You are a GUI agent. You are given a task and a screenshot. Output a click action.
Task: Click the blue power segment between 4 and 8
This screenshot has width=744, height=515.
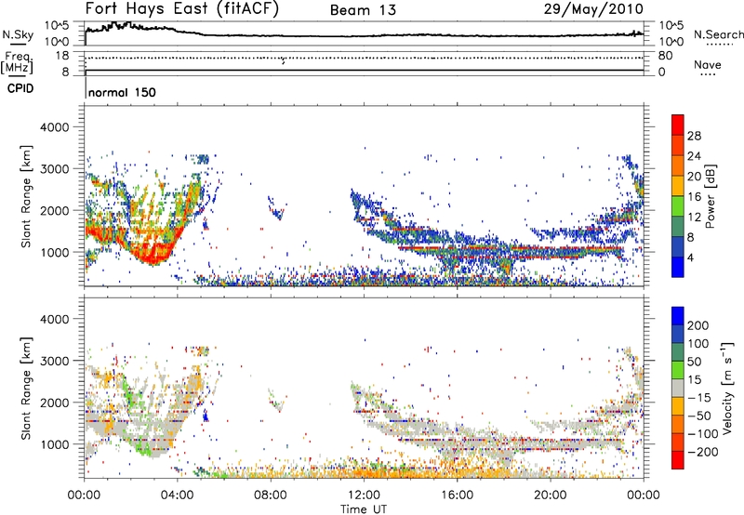[x=678, y=246]
